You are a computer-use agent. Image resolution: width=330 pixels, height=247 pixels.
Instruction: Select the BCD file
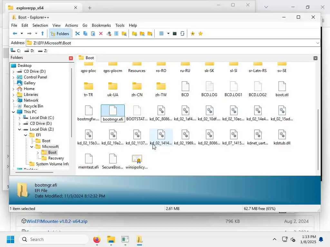tap(185, 89)
